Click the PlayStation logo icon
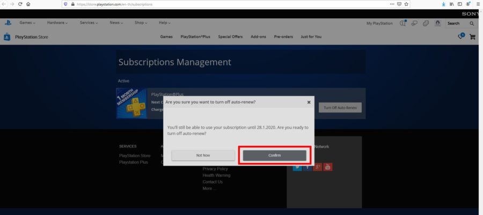Screen dimensions: 483x215 pos(8,23)
